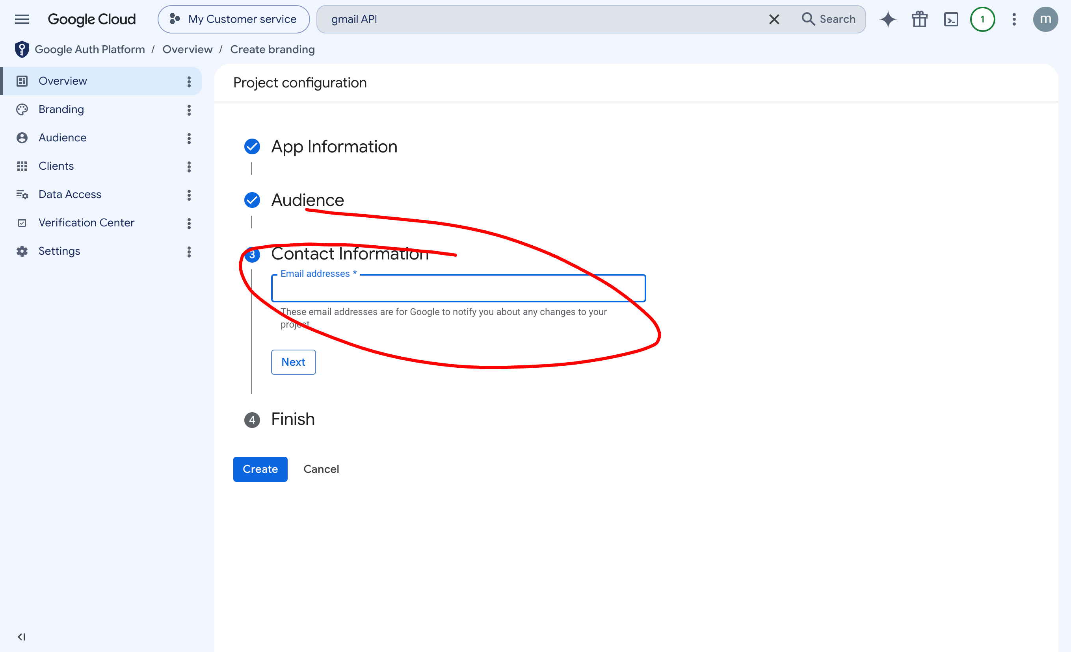The height and width of the screenshot is (652, 1071).
Task: Click the App Information completed checkmark icon
Action: pos(252,147)
